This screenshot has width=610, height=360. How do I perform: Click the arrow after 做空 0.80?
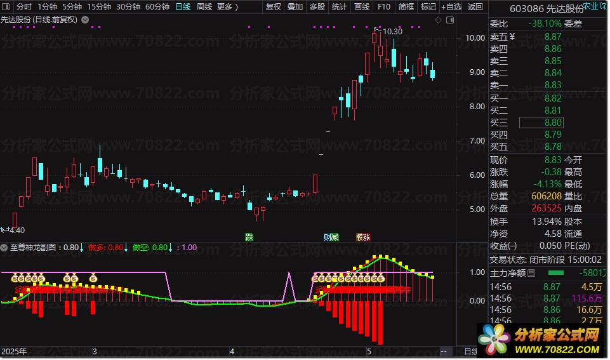pyautogui.click(x=170, y=248)
